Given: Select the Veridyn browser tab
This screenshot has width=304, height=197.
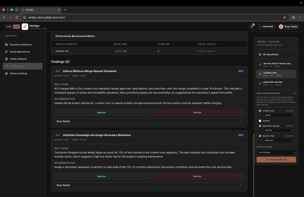Looking at the screenshot, I should [x=41, y=10].
